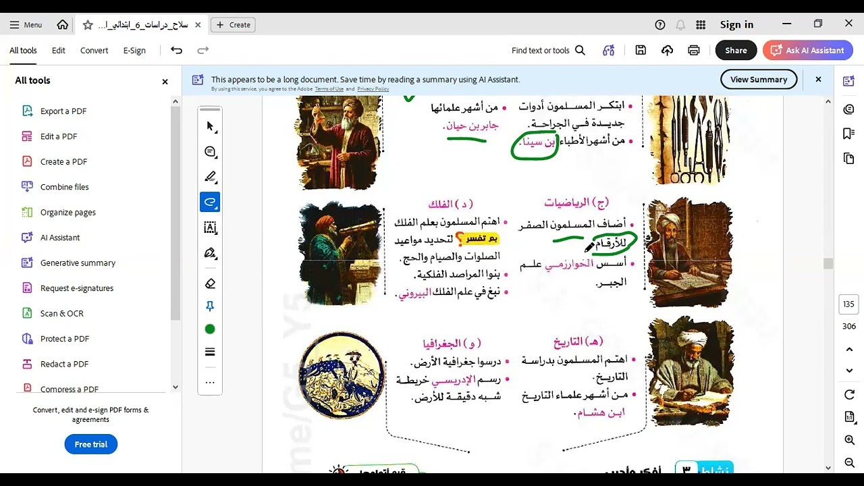864x486 pixels.
Task: Go to the next page with down chevron
Action: [x=850, y=371]
